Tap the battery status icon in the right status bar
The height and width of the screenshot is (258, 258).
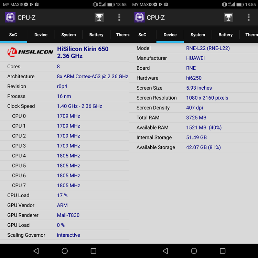pyautogui.click(x=240, y=4)
